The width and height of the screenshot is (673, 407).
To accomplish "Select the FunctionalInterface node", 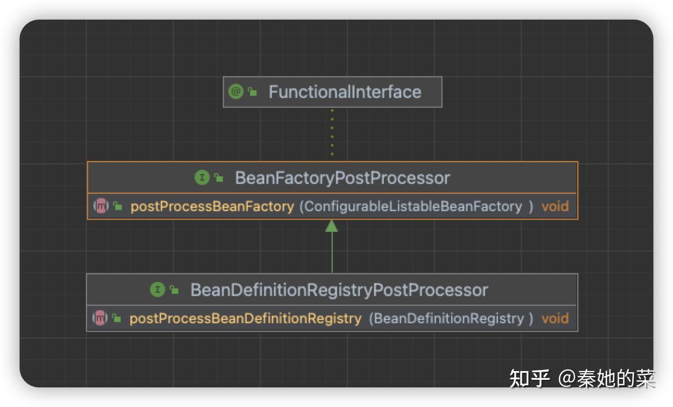I will click(x=345, y=91).
